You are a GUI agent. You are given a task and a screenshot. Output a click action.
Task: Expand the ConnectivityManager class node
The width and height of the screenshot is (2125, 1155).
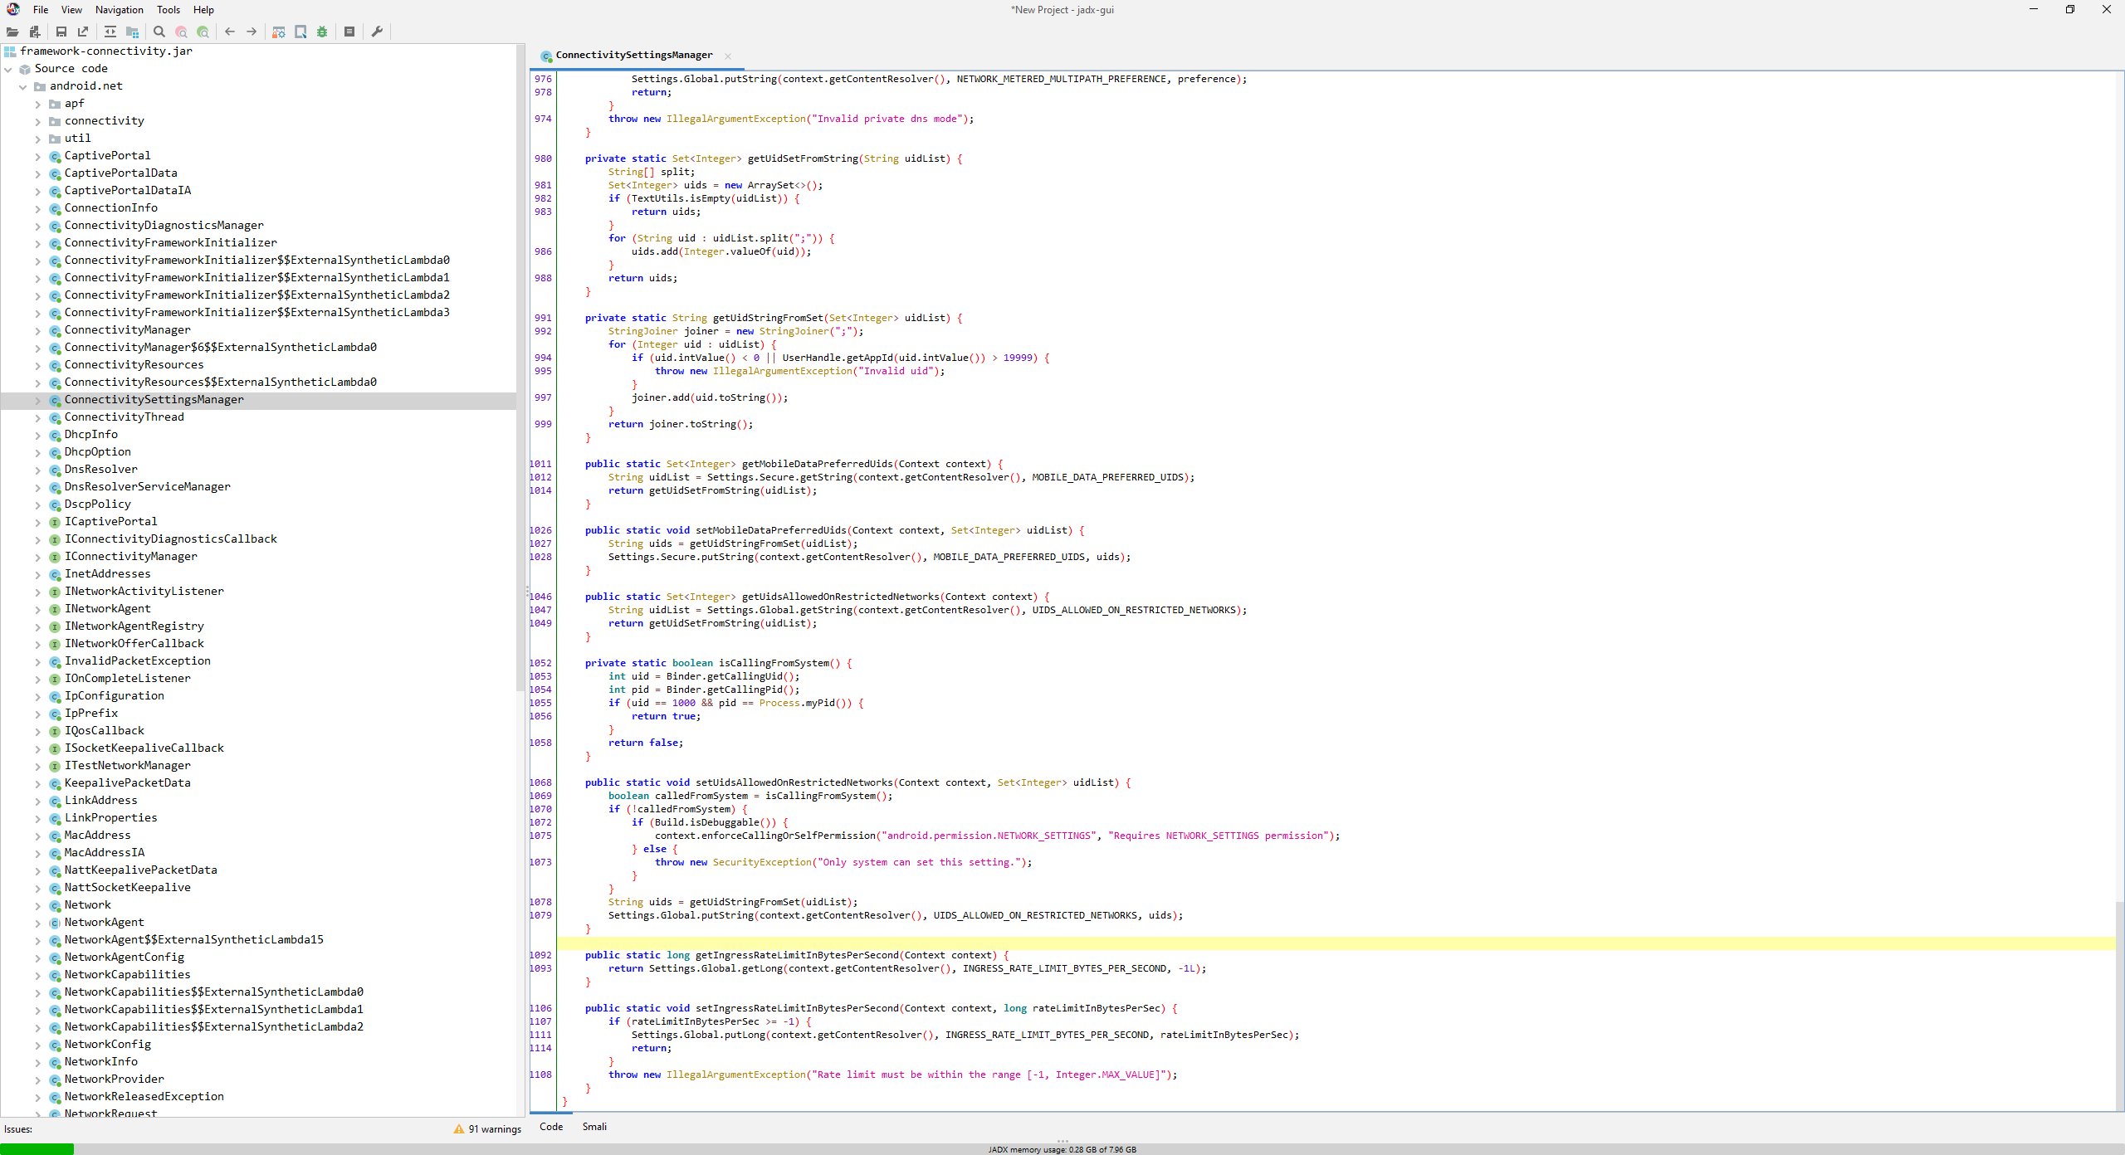click(37, 330)
